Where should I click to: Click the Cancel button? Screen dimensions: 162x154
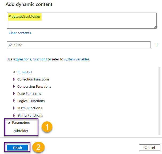tap(149, 148)
